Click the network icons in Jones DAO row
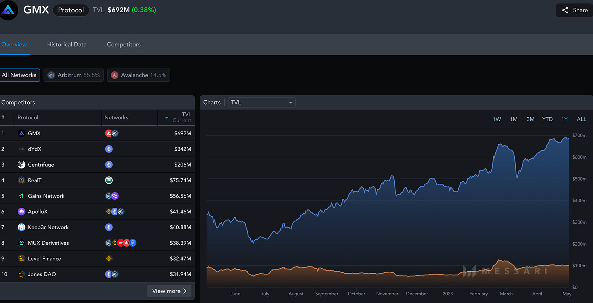The width and height of the screenshot is (593, 303). click(x=112, y=274)
